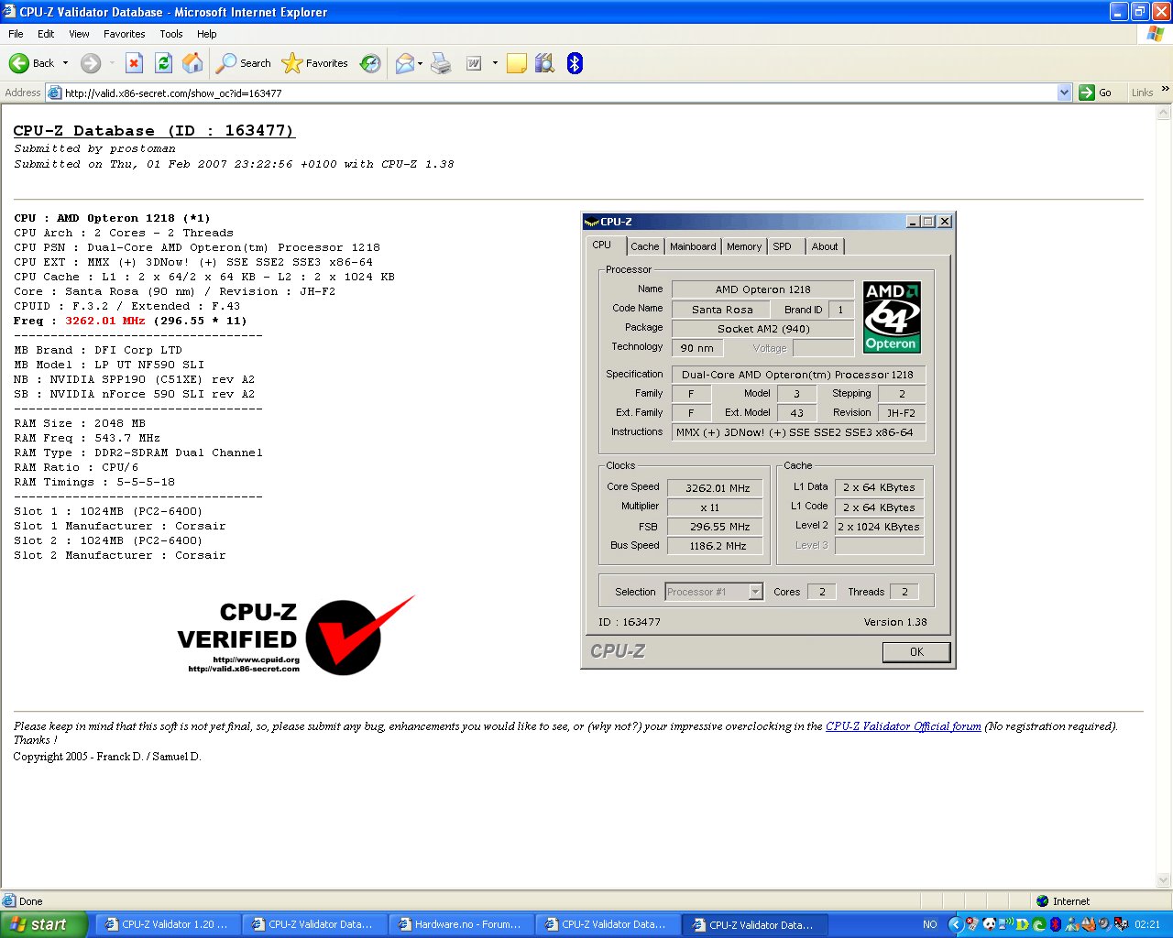1173x938 pixels.
Task: Open the Favorites menu in the menu bar
Action: 125,34
